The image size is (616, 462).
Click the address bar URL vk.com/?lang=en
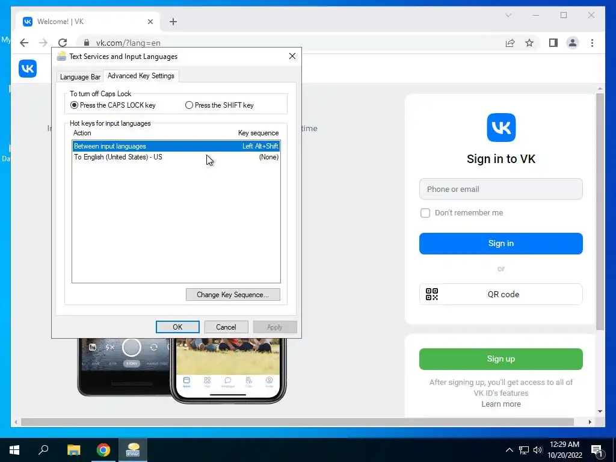coord(128,43)
